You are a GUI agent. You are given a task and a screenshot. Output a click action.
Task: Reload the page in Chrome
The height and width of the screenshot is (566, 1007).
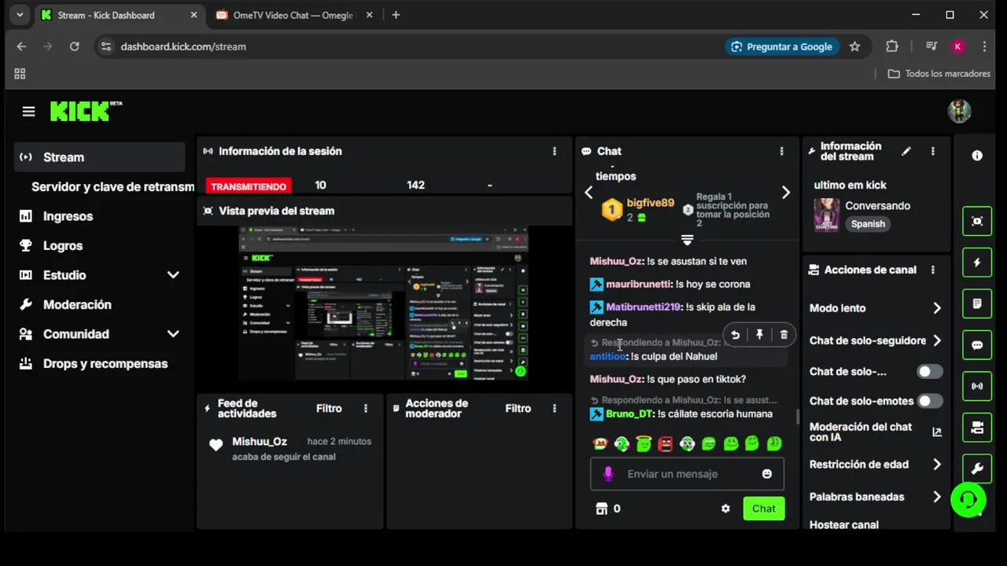pos(74,46)
